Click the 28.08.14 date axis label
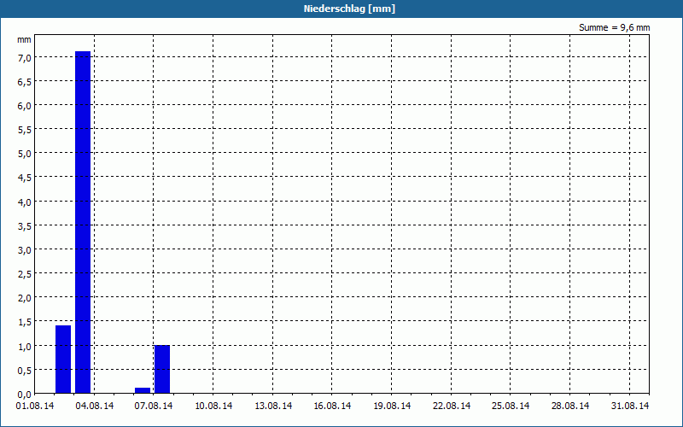 (x=570, y=407)
